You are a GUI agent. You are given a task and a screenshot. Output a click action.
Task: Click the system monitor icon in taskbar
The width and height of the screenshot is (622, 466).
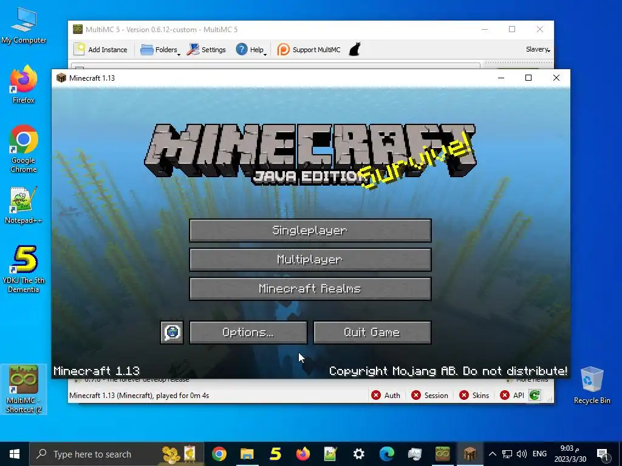[x=414, y=454]
